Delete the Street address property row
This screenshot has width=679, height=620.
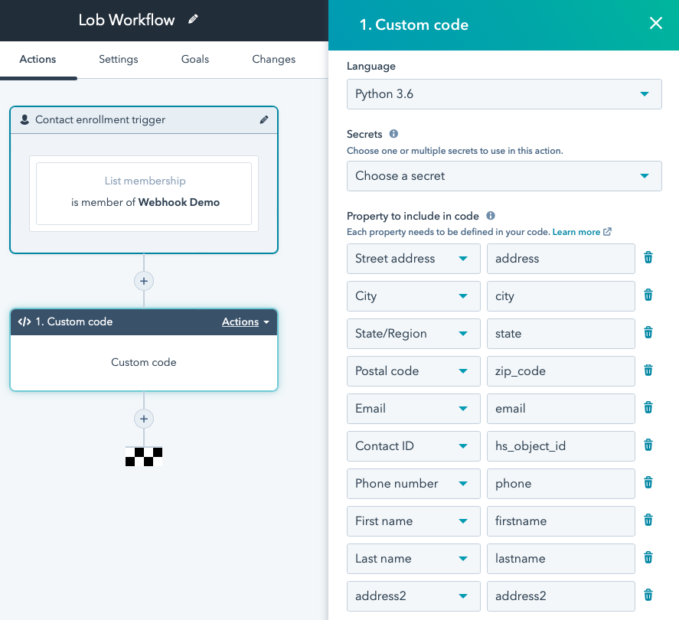648,258
